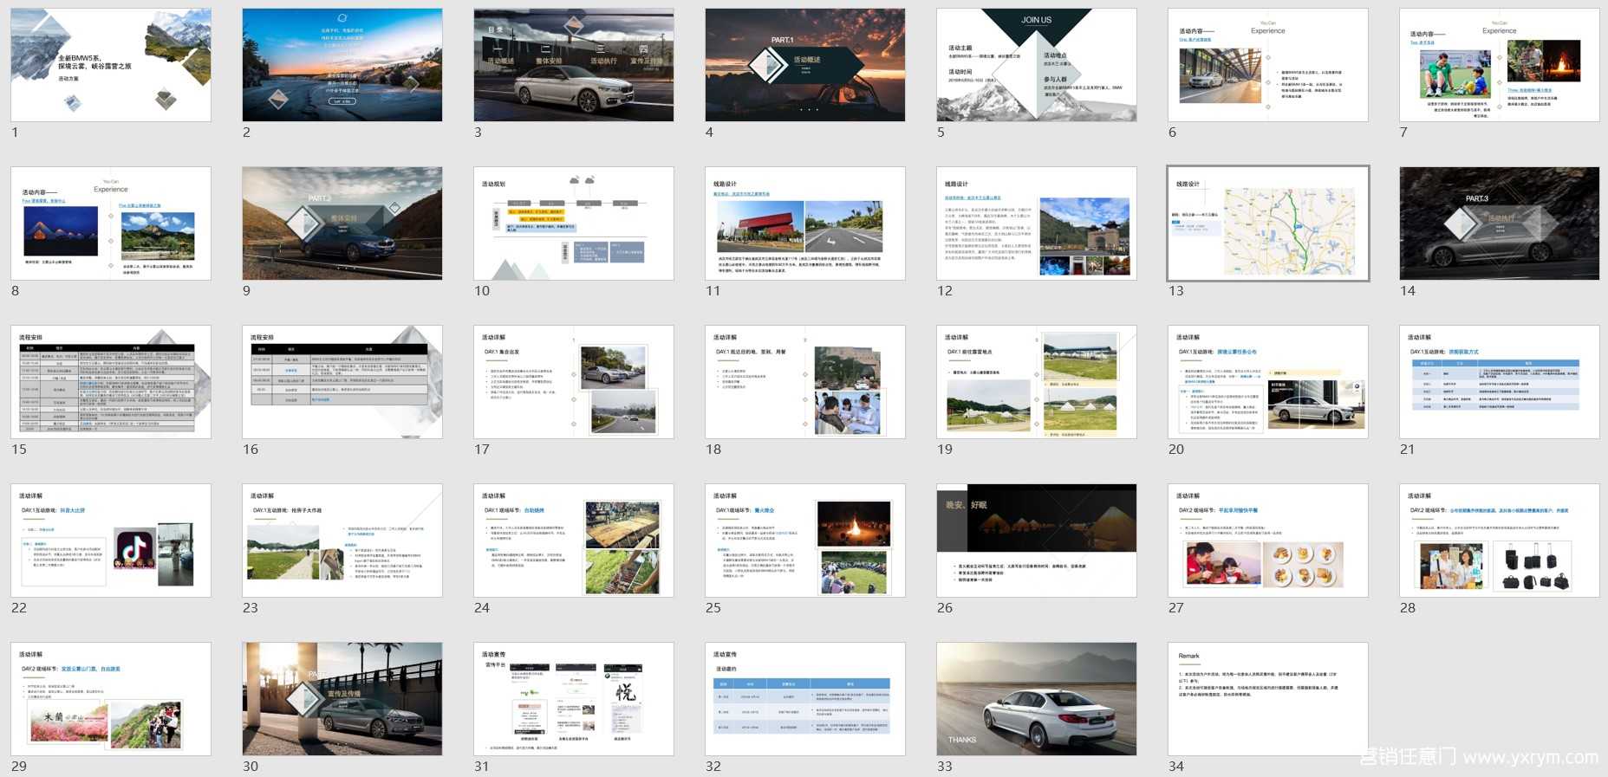Choose slide 11 with the red building photo
The image size is (1608, 777).
pyautogui.click(x=805, y=223)
